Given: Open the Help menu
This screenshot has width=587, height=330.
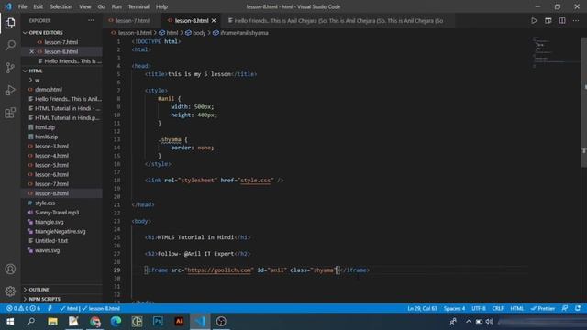Looking at the screenshot, I should pyautogui.click(x=161, y=6).
